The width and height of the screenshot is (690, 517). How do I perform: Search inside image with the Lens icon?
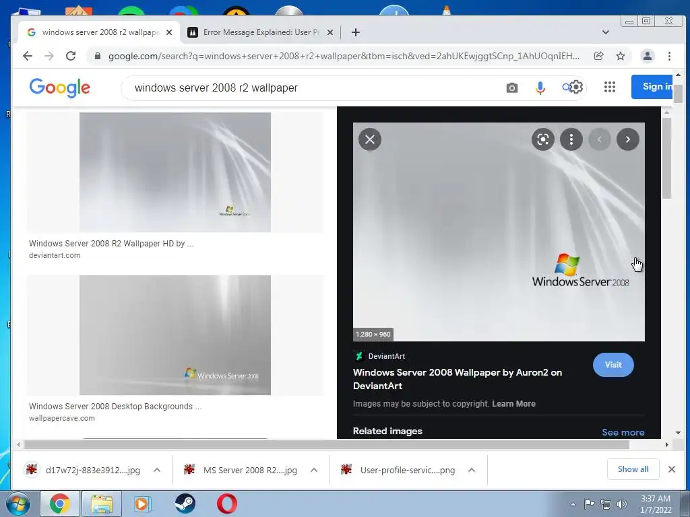(543, 139)
